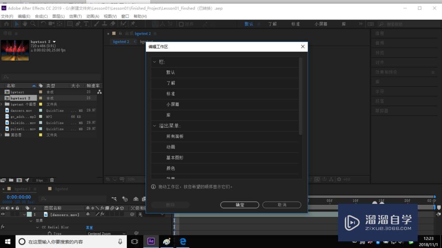The height and width of the screenshot is (248, 442).
Task: Select the Hand tool
Action: [25, 24]
